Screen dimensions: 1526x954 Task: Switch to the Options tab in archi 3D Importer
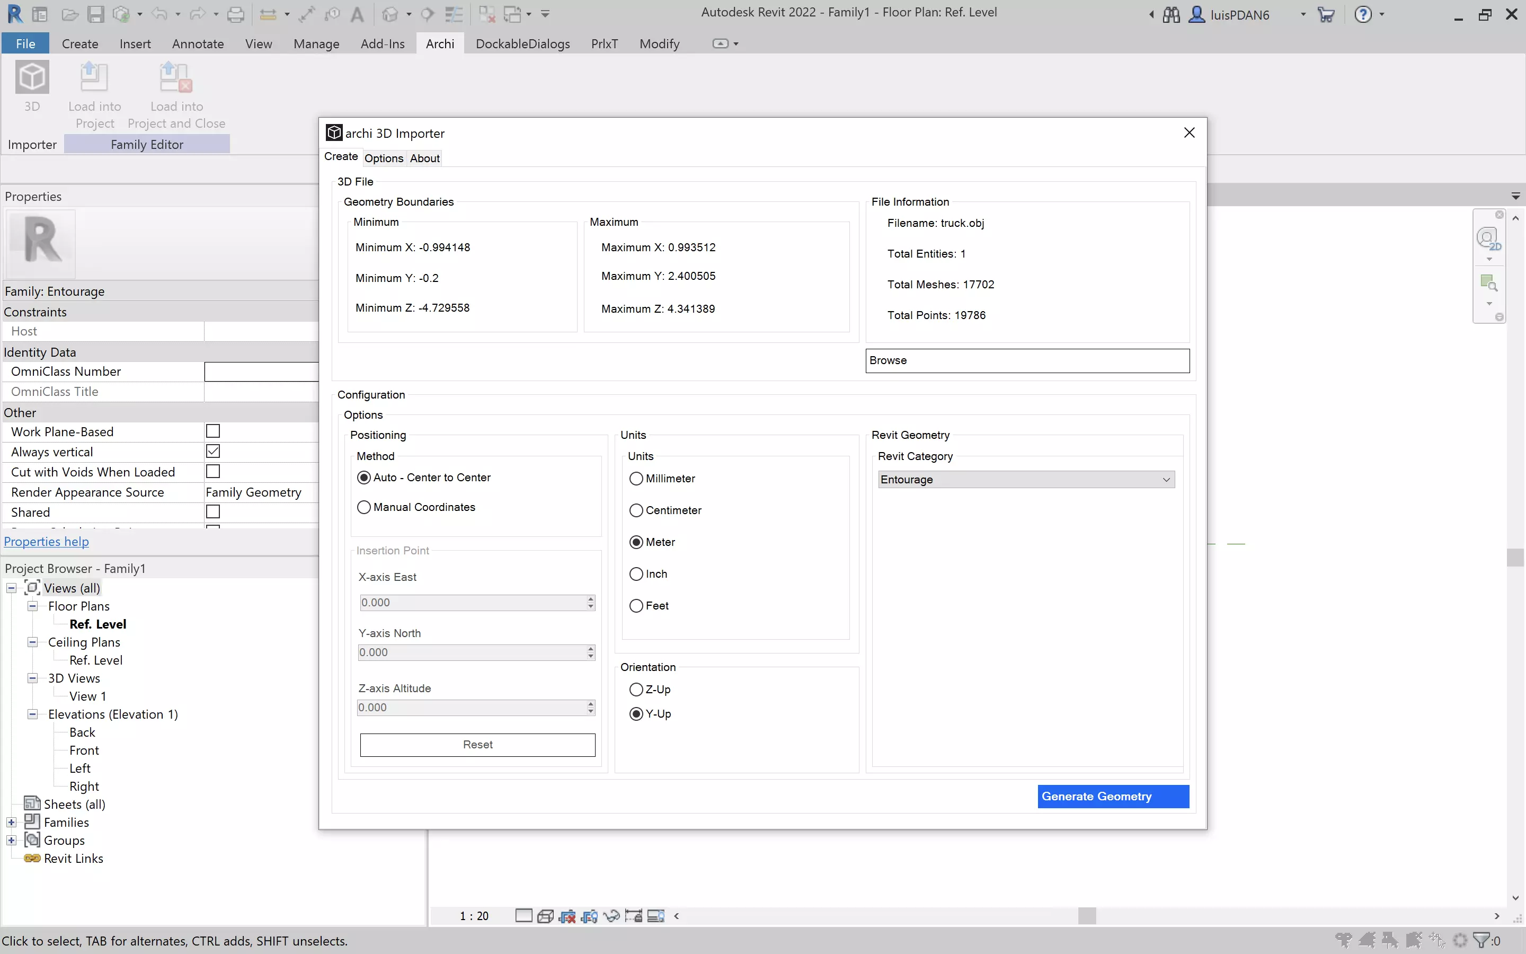tap(384, 158)
